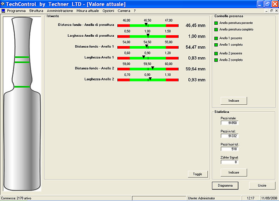The image size is (279, 201).
Task: Click the Pezzi totale value field
Action: click(x=229, y=123)
